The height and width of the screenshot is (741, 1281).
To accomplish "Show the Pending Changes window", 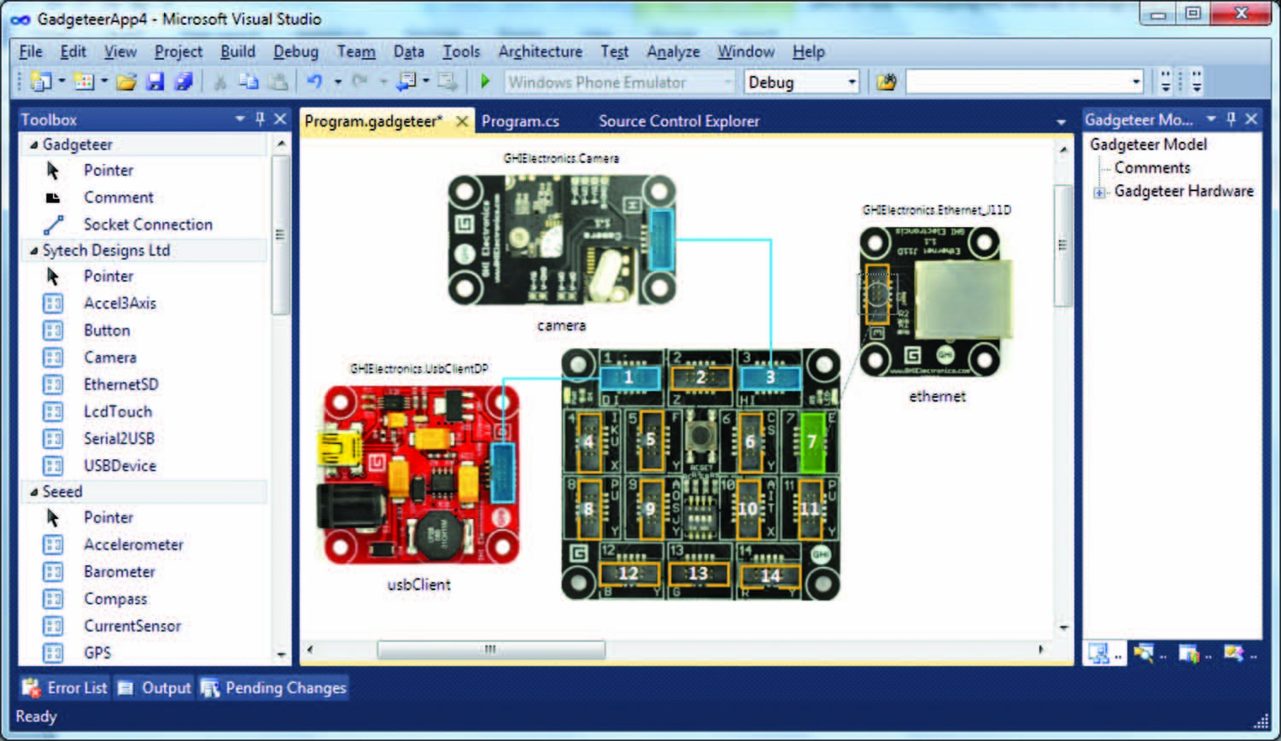I will (x=274, y=688).
